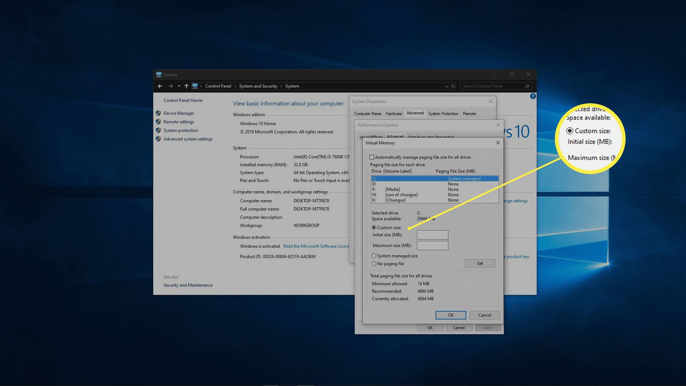Open System protection link
The height and width of the screenshot is (386, 686).
point(181,130)
